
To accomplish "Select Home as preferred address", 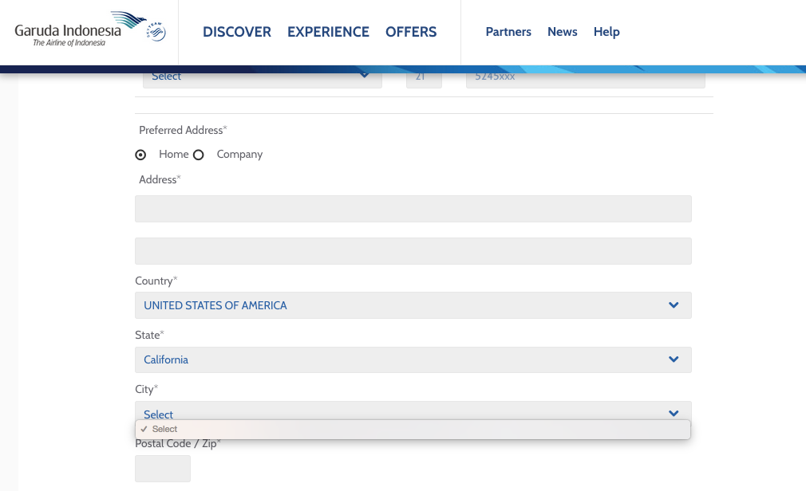I will (x=141, y=155).
